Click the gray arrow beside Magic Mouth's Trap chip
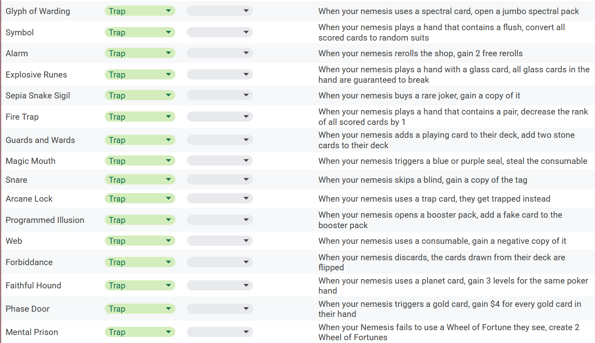595x343 pixels. point(246,161)
